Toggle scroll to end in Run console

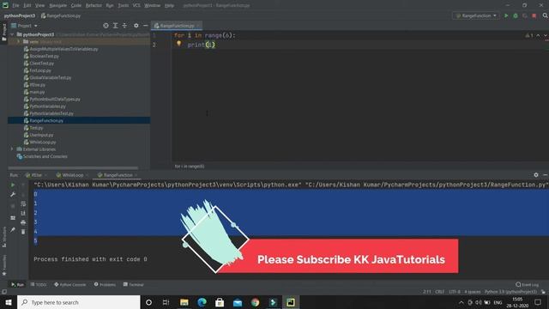(23, 213)
